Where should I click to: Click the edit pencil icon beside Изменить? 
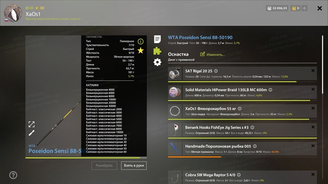(202, 54)
